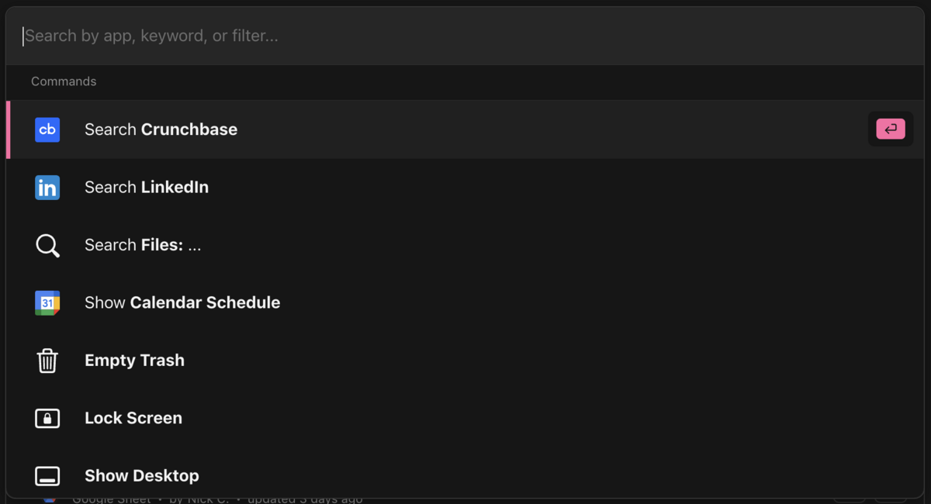Run the Search Files command

click(143, 245)
